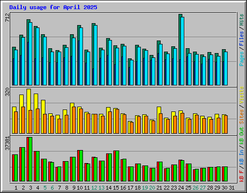Click the 712 hits axis value
Viewport: 247px width, 193px height.
coord(7,18)
